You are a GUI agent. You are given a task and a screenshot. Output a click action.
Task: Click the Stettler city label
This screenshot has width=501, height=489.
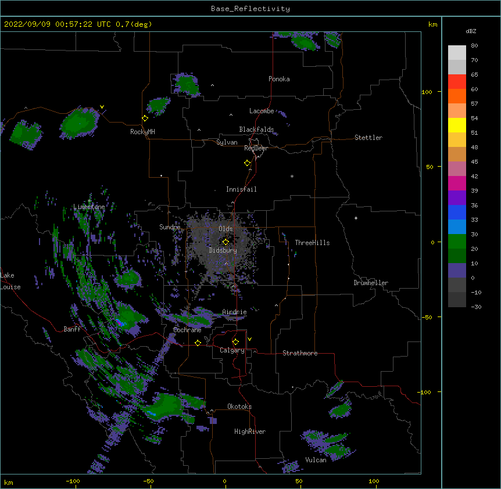point(368,138)
